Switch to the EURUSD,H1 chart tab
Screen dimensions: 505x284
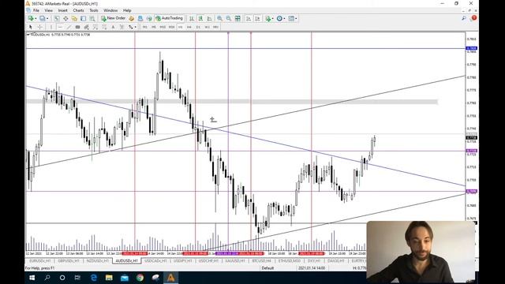tap(40, 260)
